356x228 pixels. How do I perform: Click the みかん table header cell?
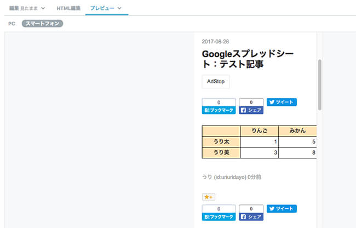click(x=297, y=131)
